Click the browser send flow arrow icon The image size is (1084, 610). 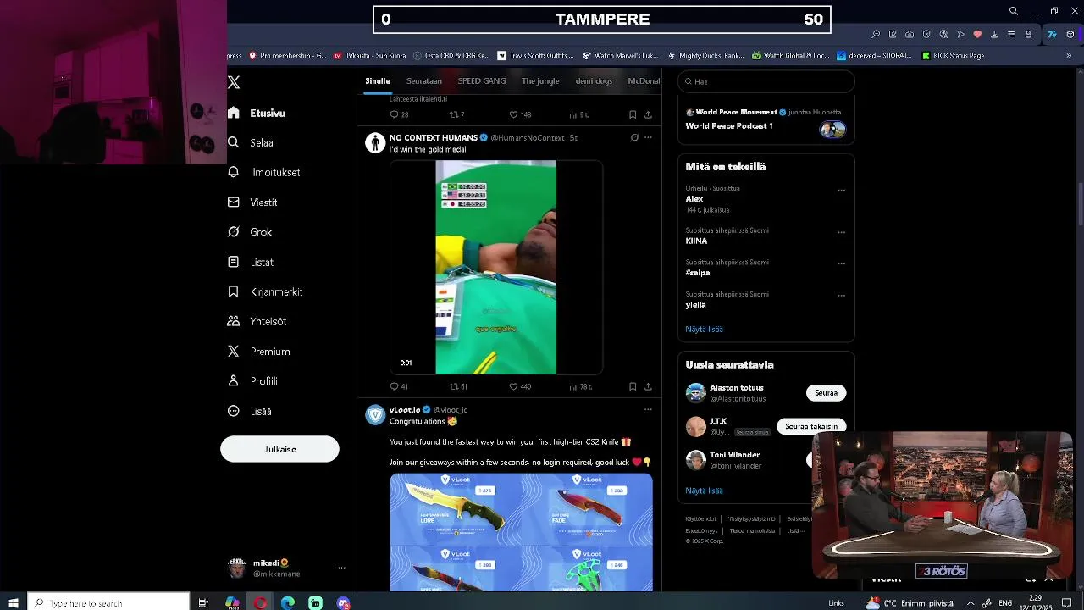tap(960, 35)
